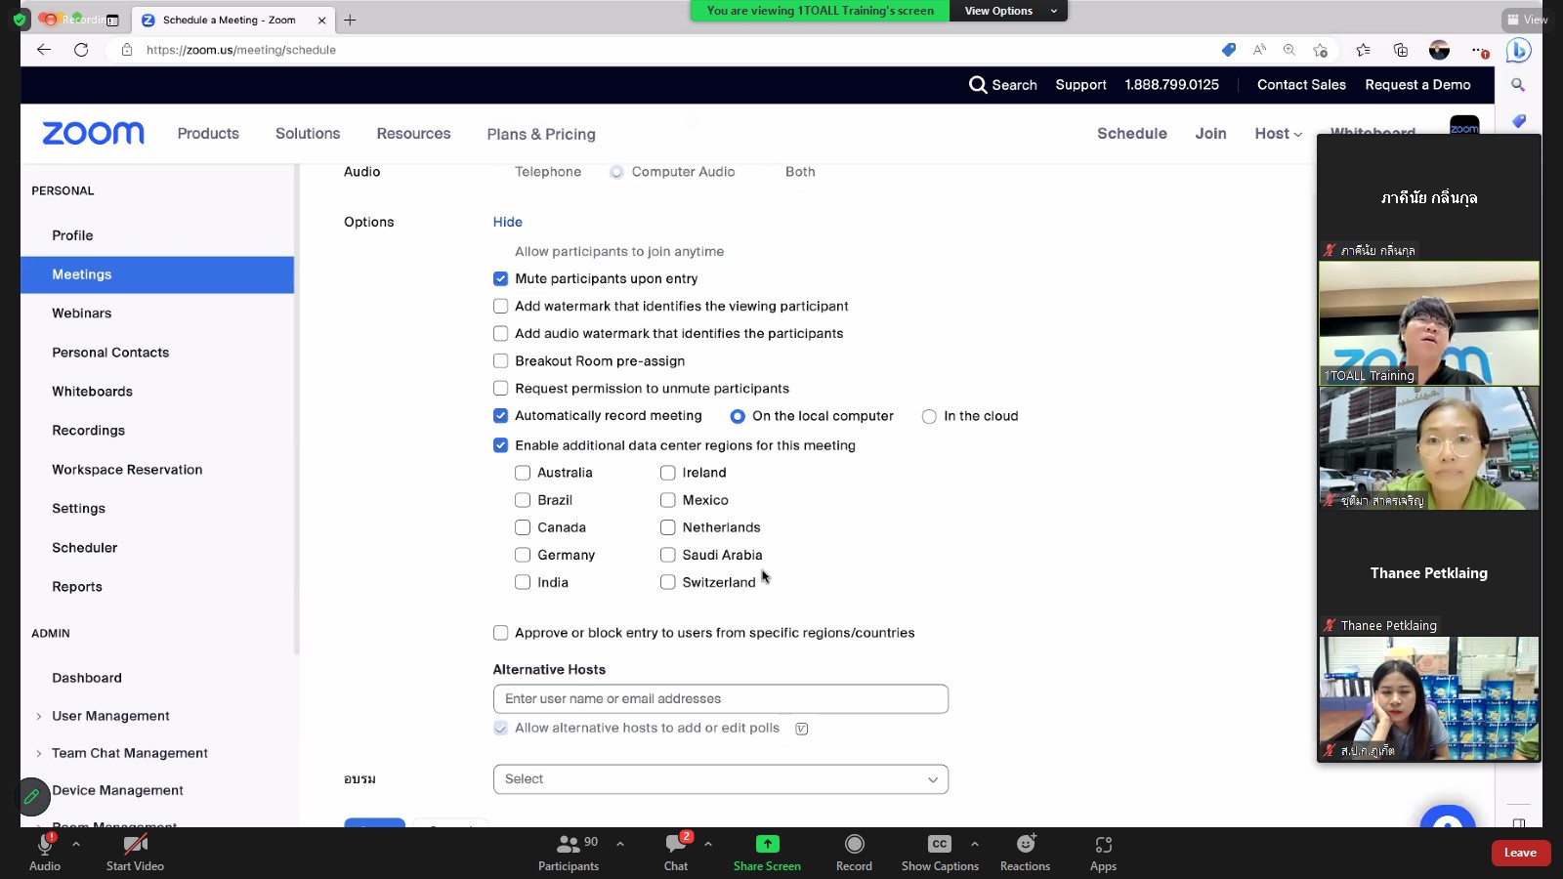Open the Products menu
Screen dimensions: 1563x879
[208, 134]
